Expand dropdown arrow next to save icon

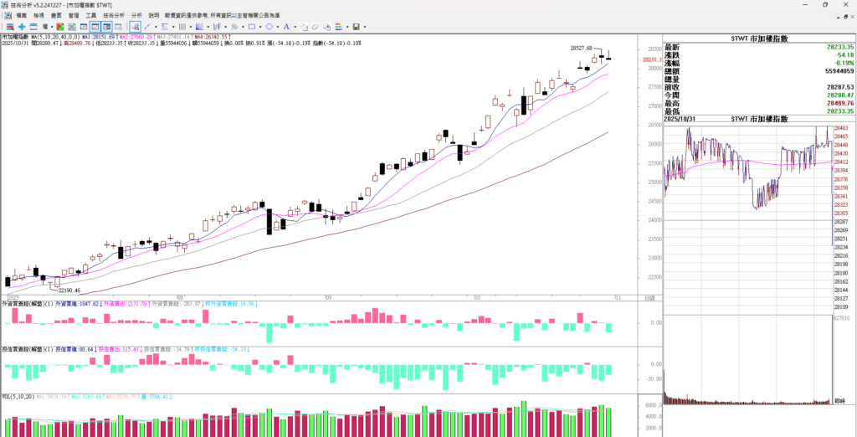click(x=364, y=27)
